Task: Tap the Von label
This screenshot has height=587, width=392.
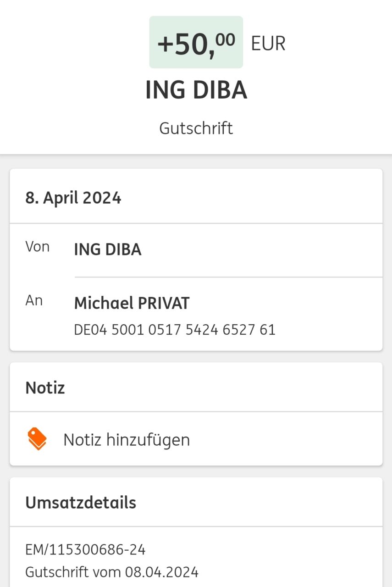Action: tap(38, 247)
